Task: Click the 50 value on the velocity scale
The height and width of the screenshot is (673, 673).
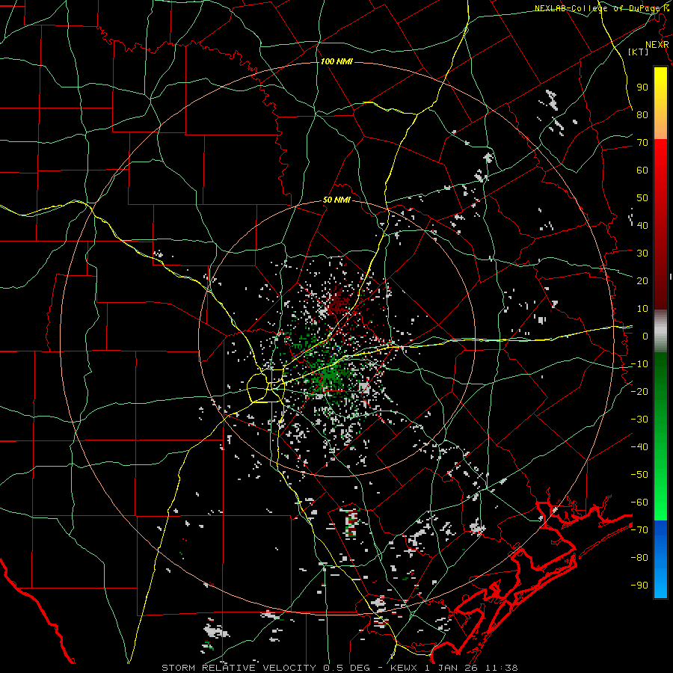Action: pos(642,198)
